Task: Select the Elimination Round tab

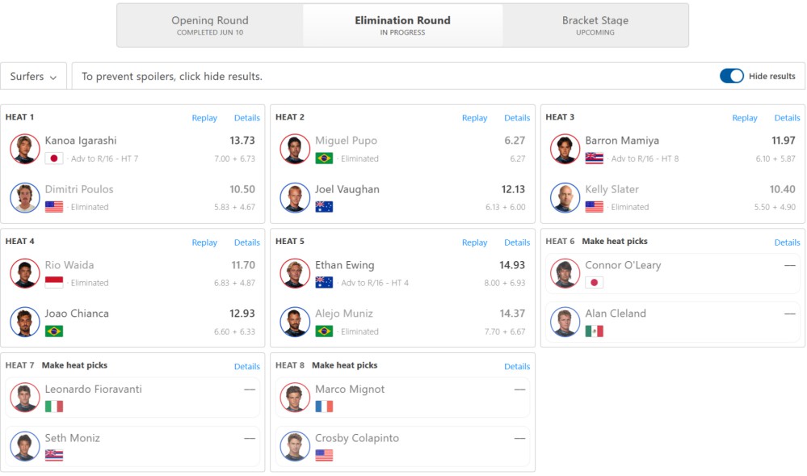Action: 402,25
